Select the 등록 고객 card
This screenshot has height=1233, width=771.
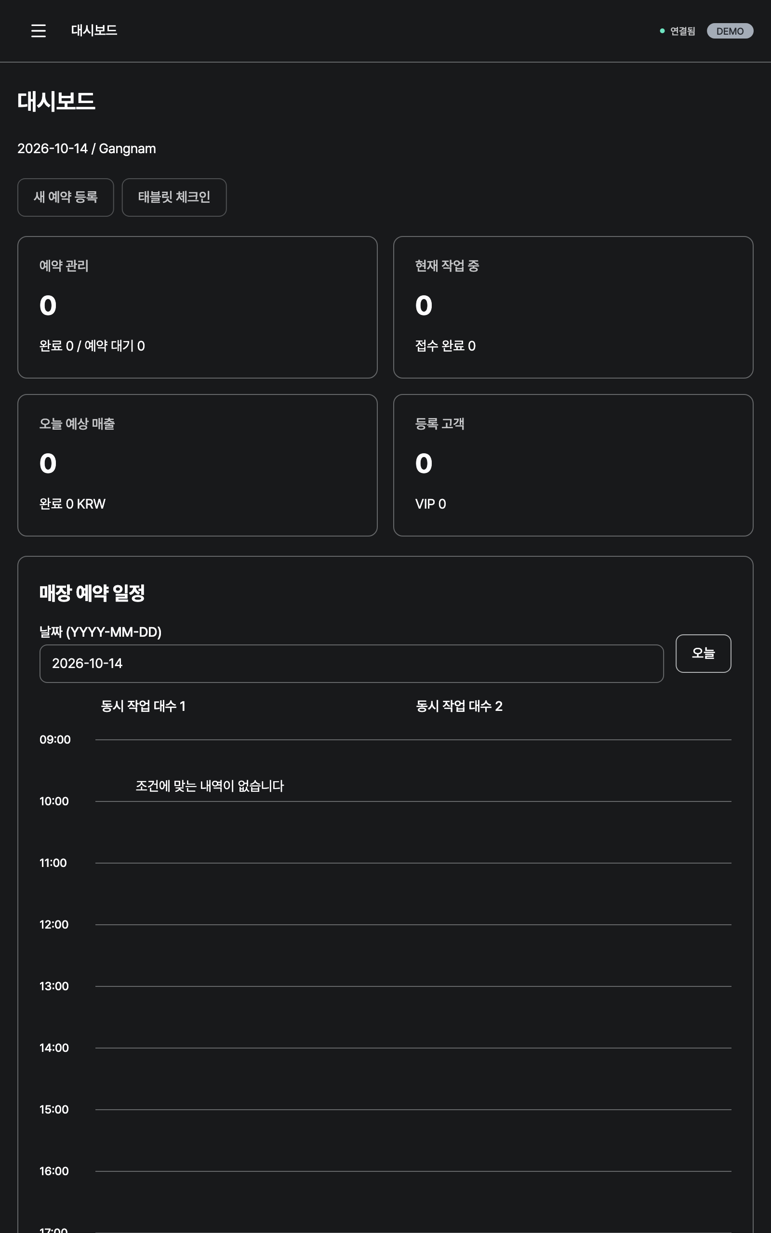coord(573,465)
